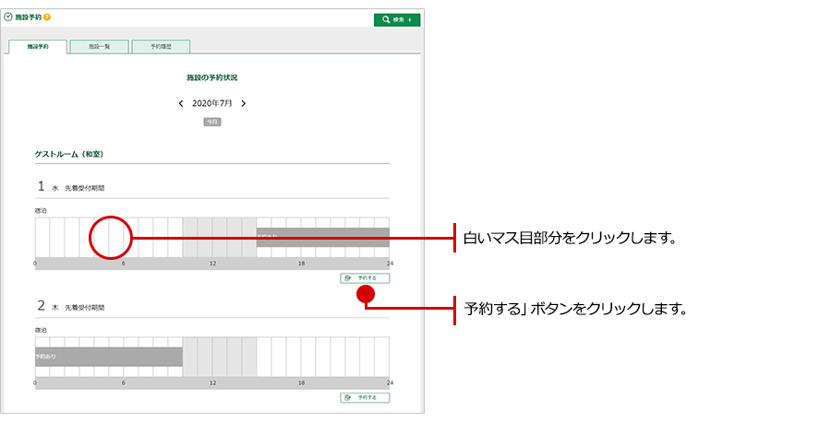This screenshot has height=423, width=831.
Task: Click light gray slot near 12 on day 1
Action: point(219,238)
